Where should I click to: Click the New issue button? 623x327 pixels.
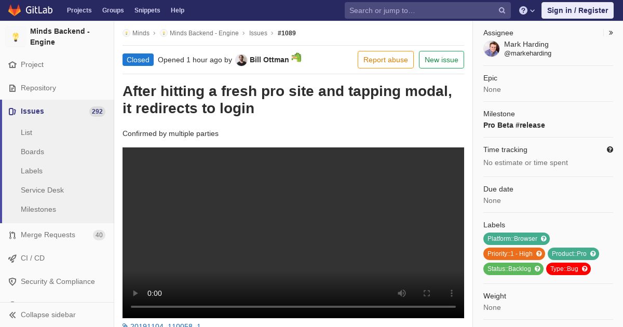click(x=441, y=60)
